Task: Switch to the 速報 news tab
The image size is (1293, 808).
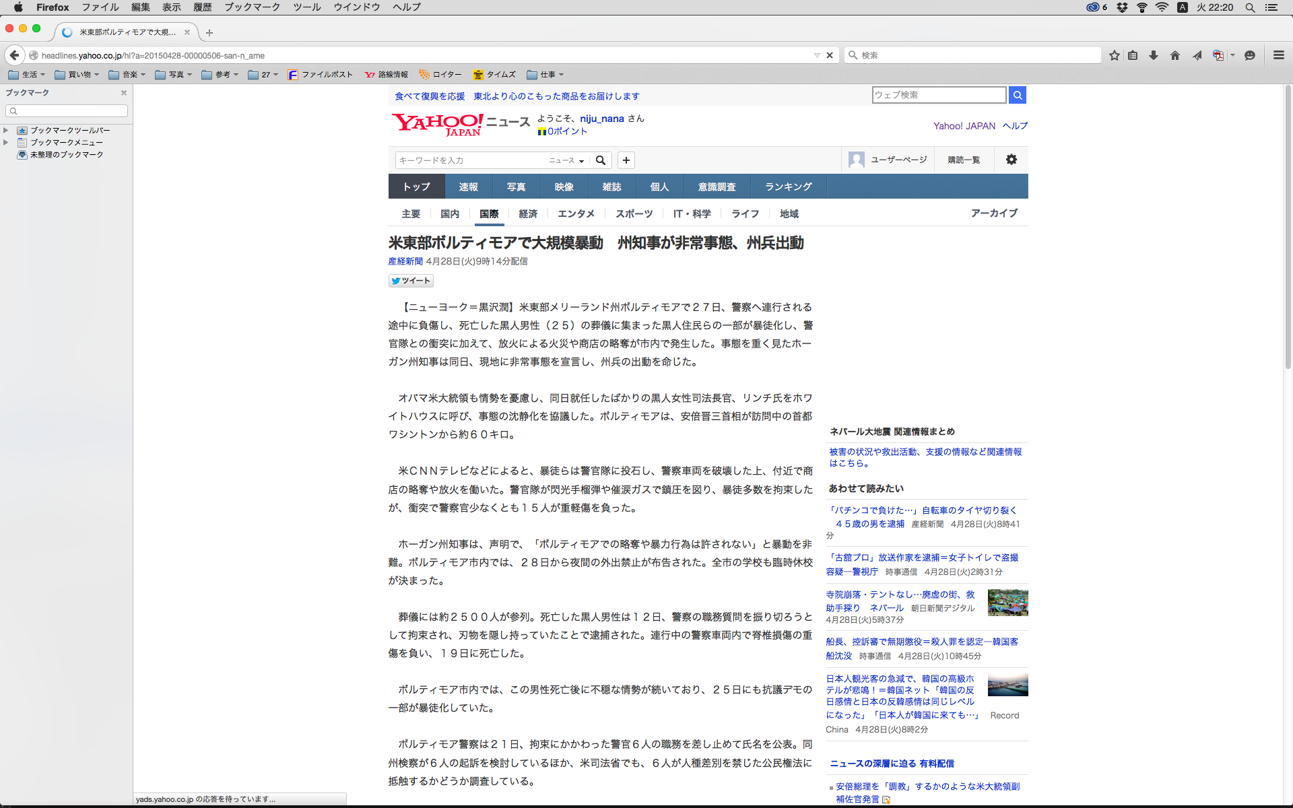Action: (468, 187)
